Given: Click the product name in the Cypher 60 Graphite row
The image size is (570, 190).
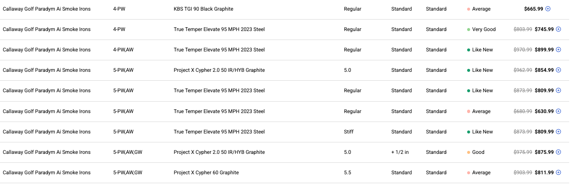Looking at the screenshot, I should [47, 173].
